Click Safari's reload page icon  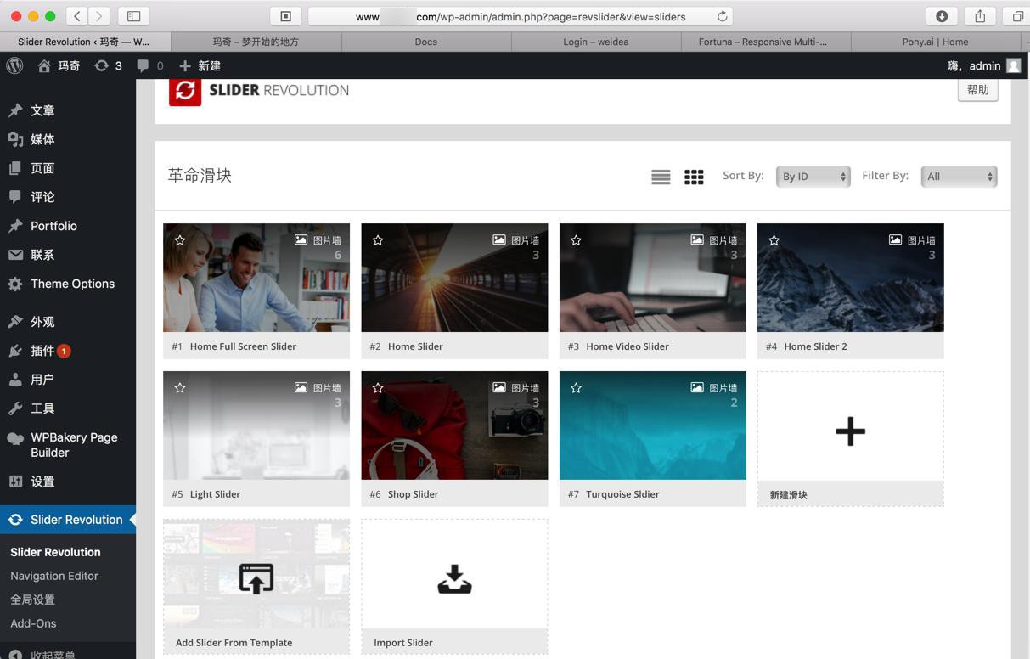pyautogui.click(x=722, y=16)
